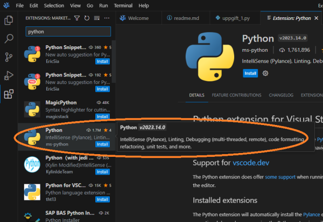Clear extensions search results
Viewport: 323px width, 222px height.
pos(97,18)
